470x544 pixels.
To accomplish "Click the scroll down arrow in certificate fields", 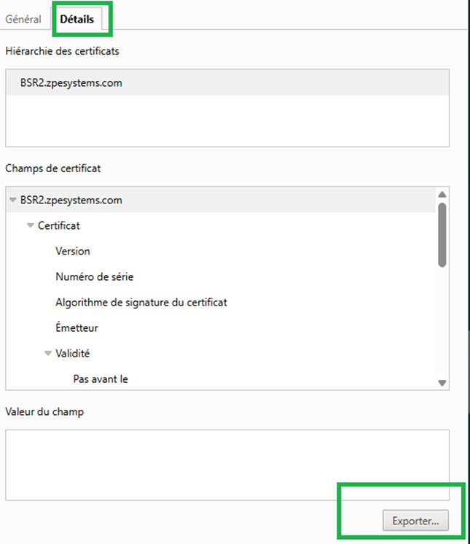I will coord(442,383).
